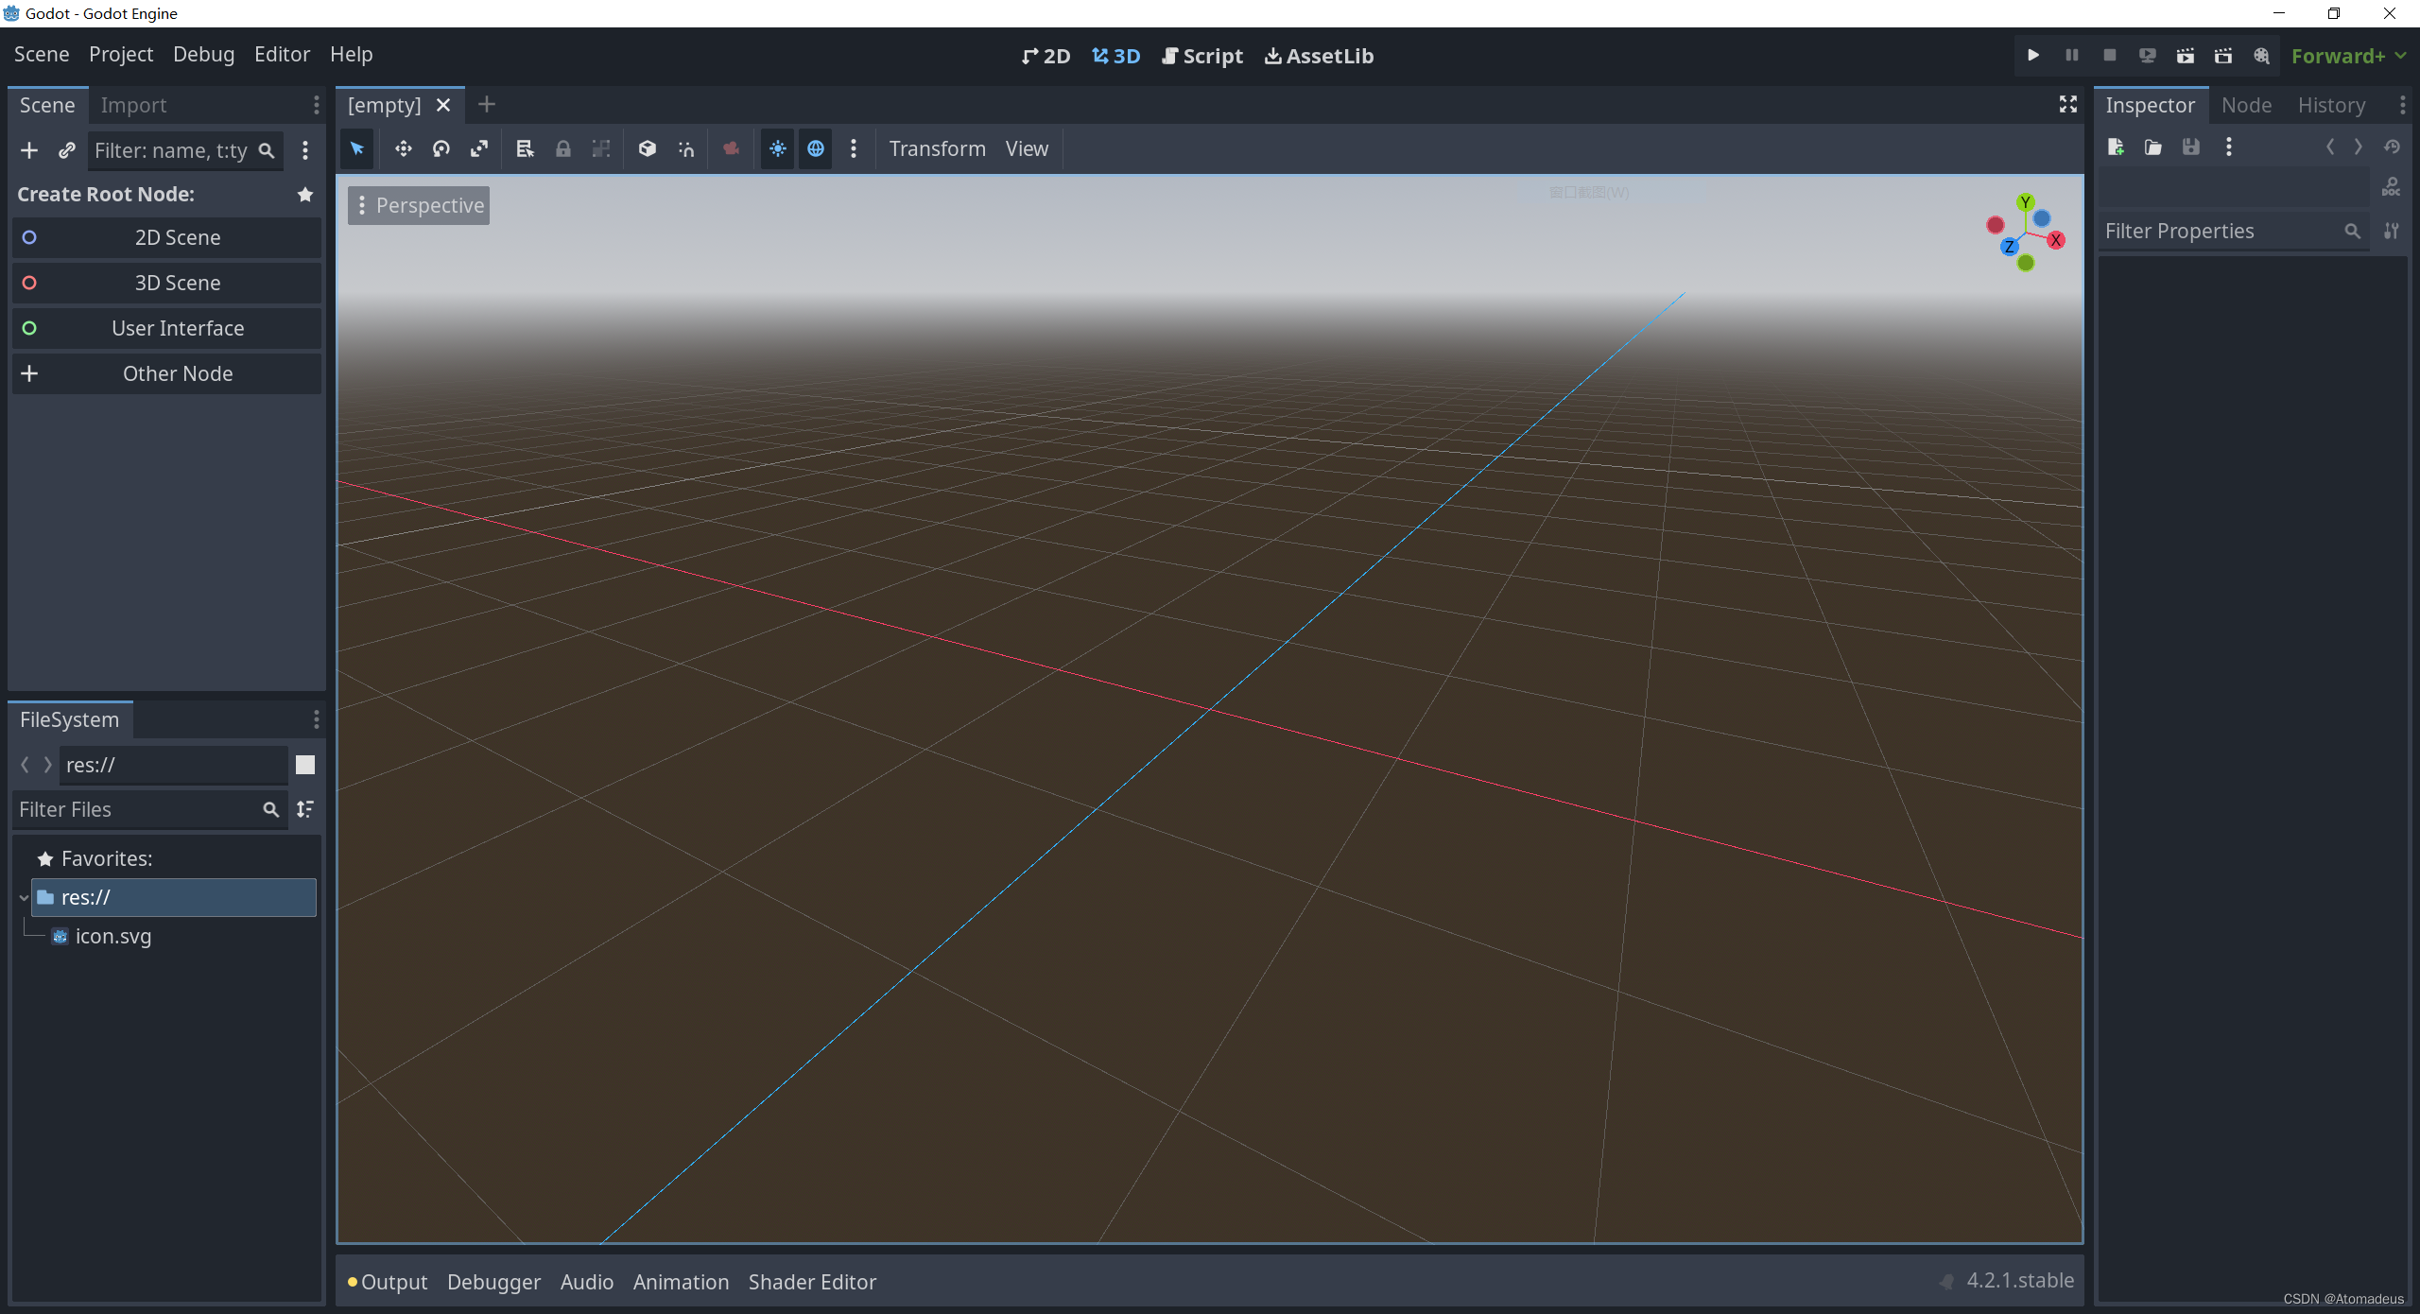Create a 3D Scene root node
Viewport: 2420px width, 1314px height.
[x=177, y=283]
